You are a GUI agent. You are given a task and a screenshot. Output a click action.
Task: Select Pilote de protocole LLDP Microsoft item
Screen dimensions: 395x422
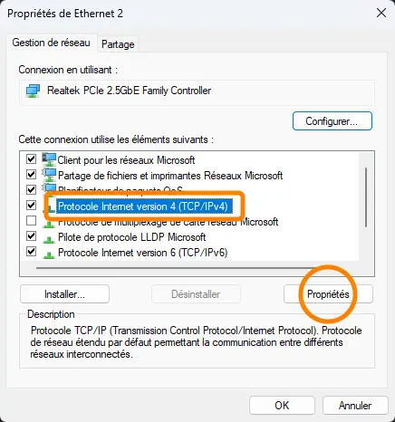click(131, 237)
